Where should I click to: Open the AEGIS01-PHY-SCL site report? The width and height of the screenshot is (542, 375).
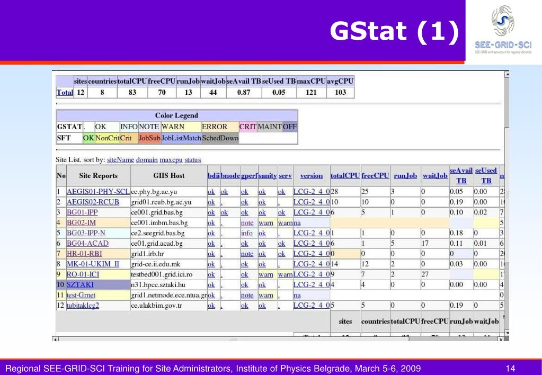tap(98, 192)
